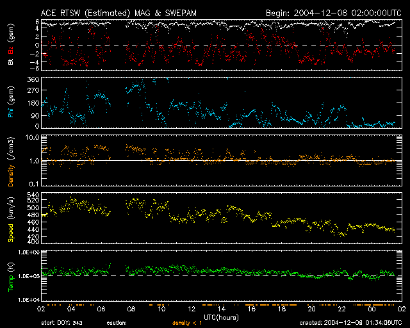Select the caution label at the bottom
This screenshot has width=410, height=328.
point(118,324)
